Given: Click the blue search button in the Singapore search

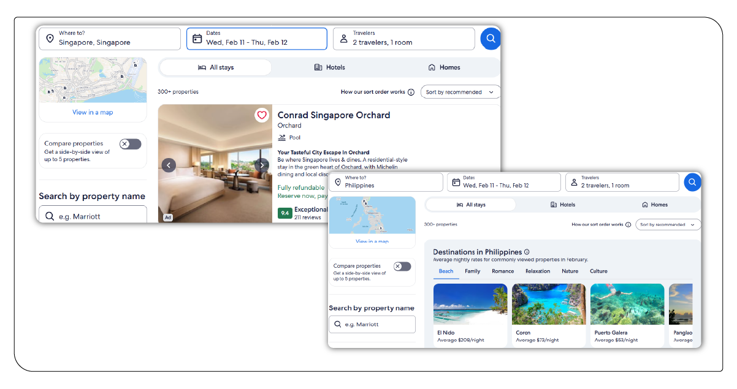Looking at the screenshot, I should tap(490, 39).
